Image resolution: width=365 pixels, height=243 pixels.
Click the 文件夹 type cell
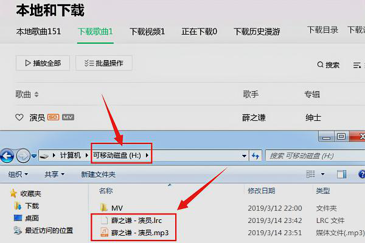tap(326, 208)
